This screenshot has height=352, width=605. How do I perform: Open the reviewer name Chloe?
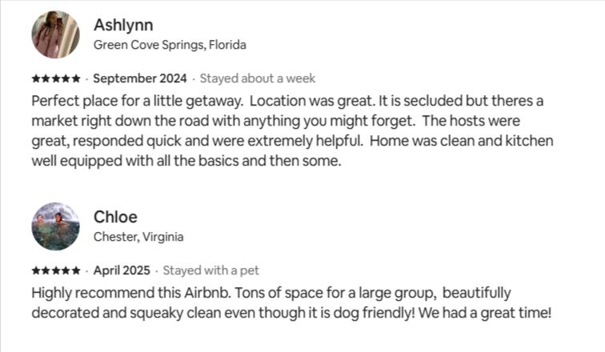(x=116, y=217)
